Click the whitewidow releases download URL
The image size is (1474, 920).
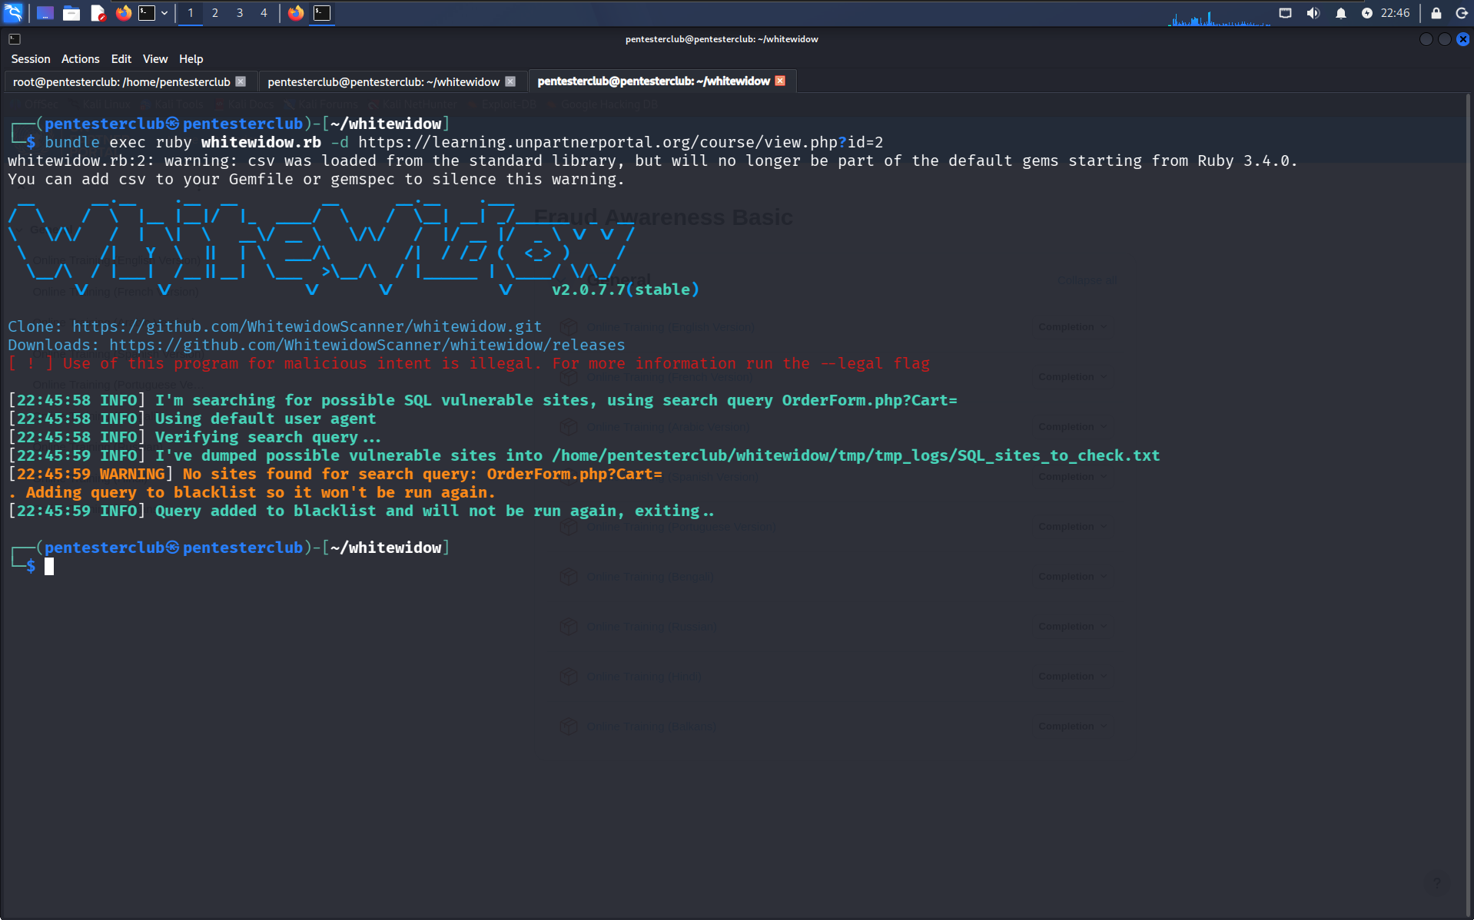[x=367, y=345]
